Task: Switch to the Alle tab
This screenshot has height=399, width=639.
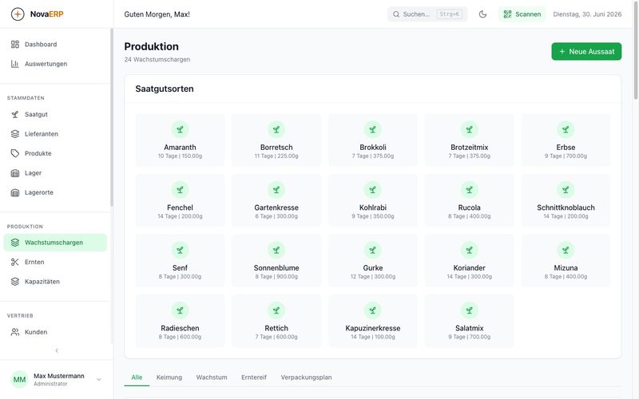Action: [137, 377]
